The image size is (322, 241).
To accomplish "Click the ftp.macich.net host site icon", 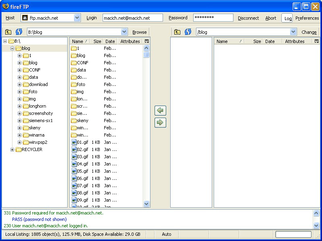I will tap(25, 18).
